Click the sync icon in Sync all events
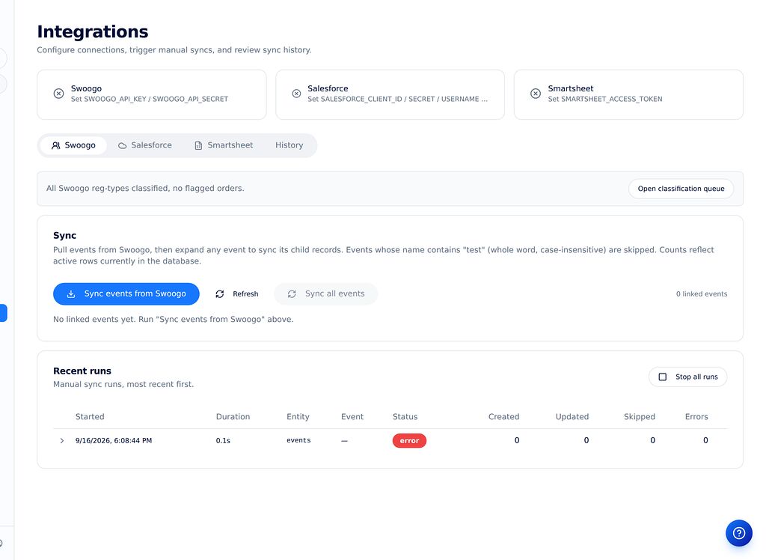766x560 pixels. tap(292, 294)
